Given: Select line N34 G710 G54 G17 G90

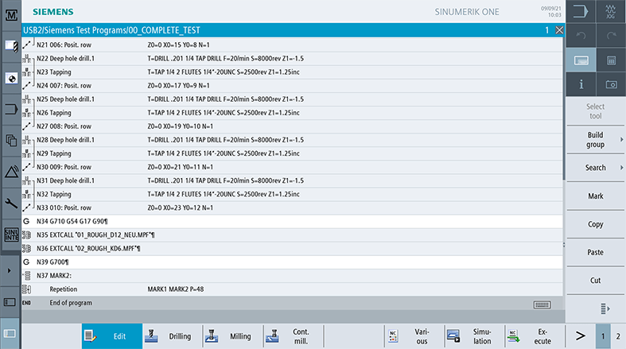Looking at the screenshot, I should [292, 221].
